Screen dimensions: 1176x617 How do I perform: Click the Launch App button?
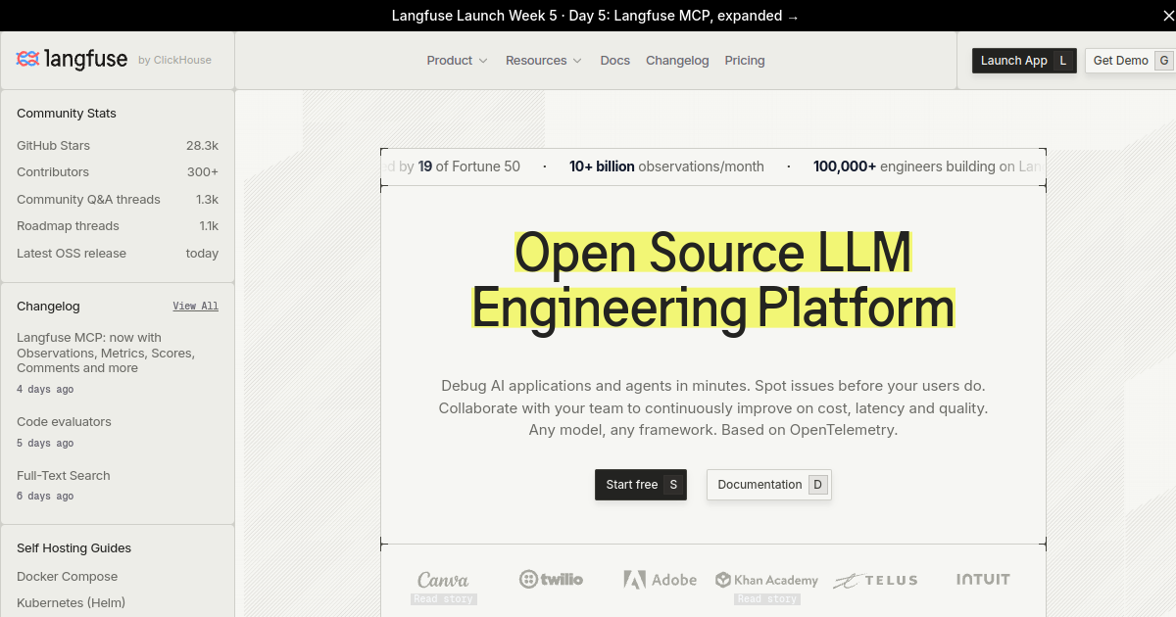click(x=1025, y=61)
